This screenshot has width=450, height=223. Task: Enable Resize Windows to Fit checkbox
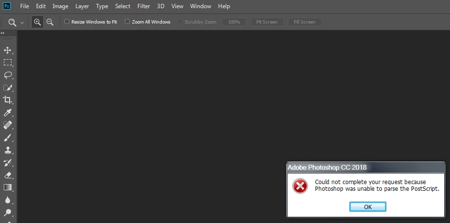click(67, 22)
